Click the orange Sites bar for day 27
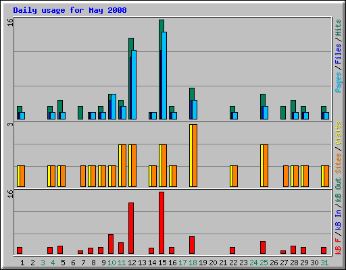 click(286, 176)
